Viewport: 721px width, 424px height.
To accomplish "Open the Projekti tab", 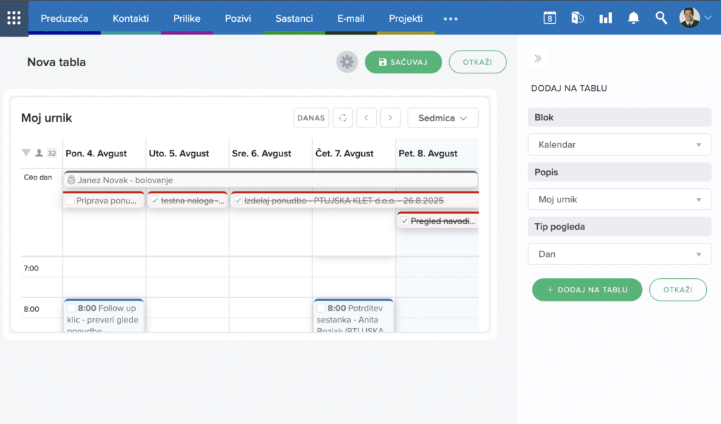I will click(x=406, y=18).
